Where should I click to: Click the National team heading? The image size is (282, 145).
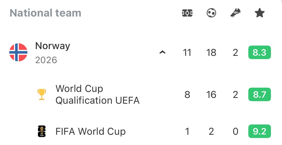[x=45, y=13]
